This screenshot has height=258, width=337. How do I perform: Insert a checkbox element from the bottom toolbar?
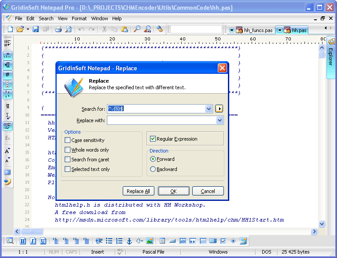click(223, 241)
